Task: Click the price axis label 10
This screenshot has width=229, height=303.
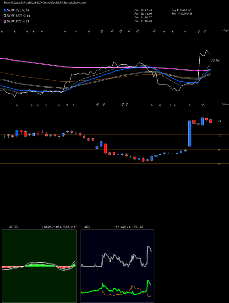Action: coord(219,135)
